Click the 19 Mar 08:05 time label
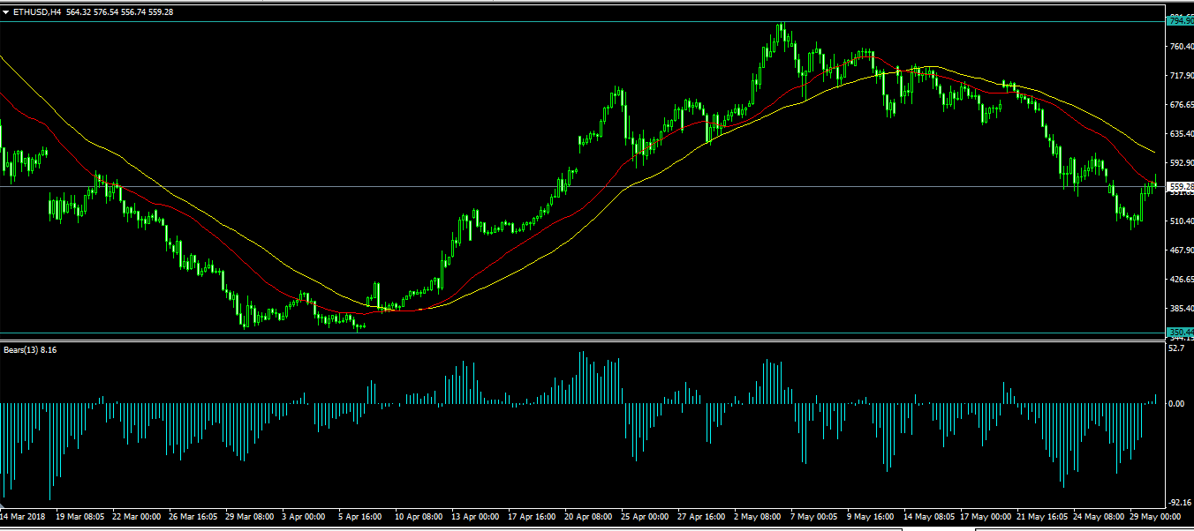The image size is (1194, 531). (80, 516)
